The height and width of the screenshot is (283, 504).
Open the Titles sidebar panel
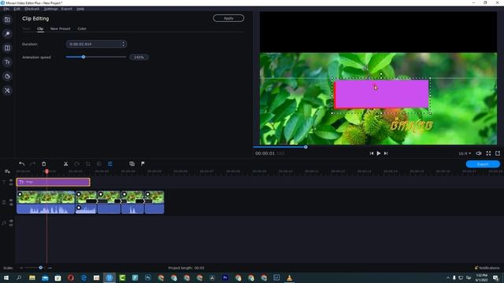pyautogui.click(x=7, y=62)
